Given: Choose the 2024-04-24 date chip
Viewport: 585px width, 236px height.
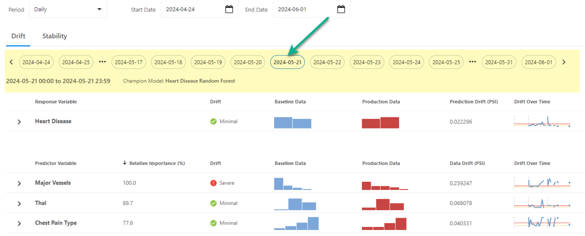Looking at the screenshot, I should [x=36, y=62].
